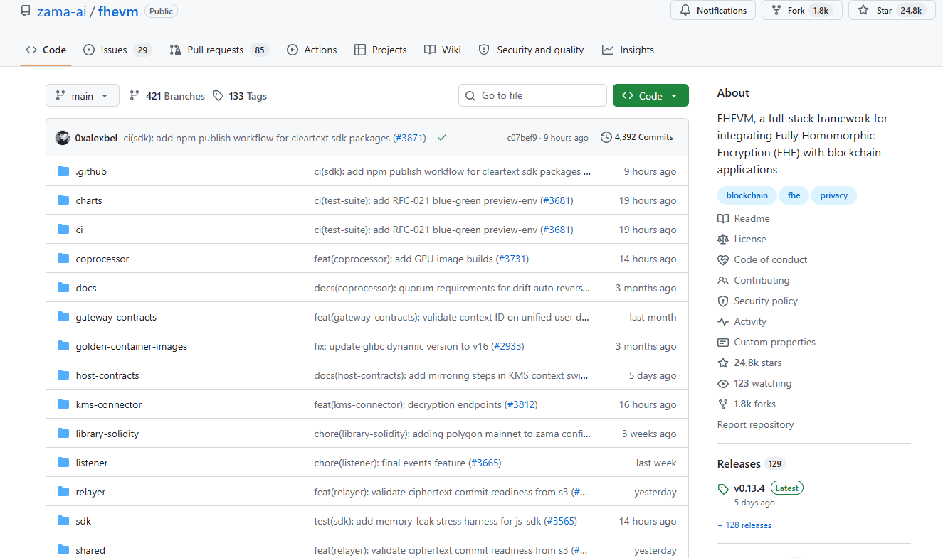Open the relayer folder
Screen dimensions: 943x558
(x=90, y=492)
